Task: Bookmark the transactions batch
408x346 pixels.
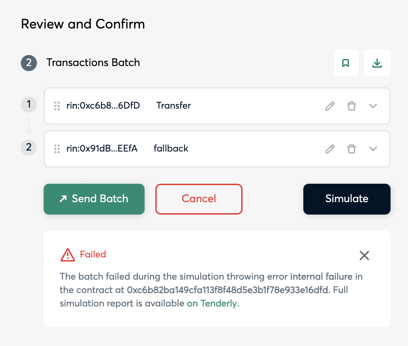Action: coord(346,63)
